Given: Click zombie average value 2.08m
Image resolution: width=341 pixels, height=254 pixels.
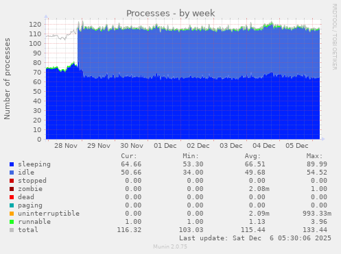Looking at the screenshot, I should (x=259, y=189).
